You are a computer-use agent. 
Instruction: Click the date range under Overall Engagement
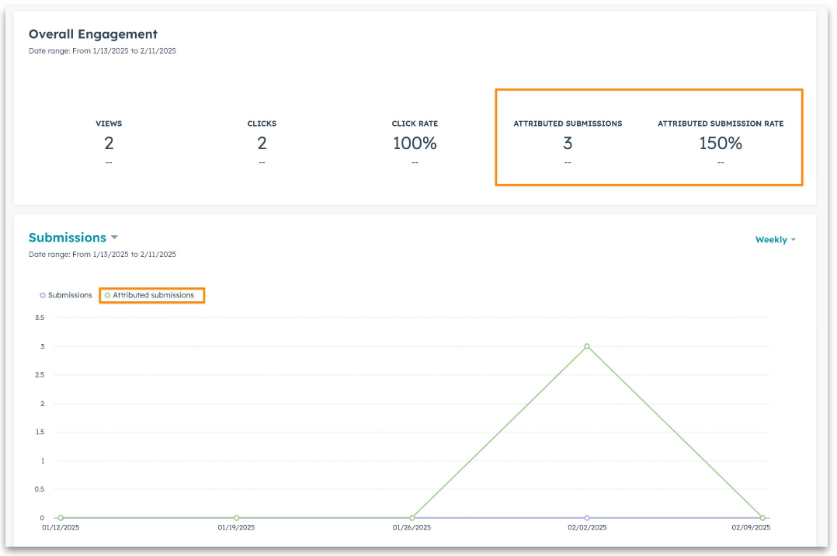[102, 50]
